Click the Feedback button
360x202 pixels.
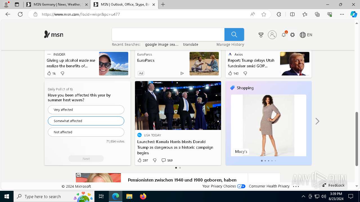click(334, 185)
